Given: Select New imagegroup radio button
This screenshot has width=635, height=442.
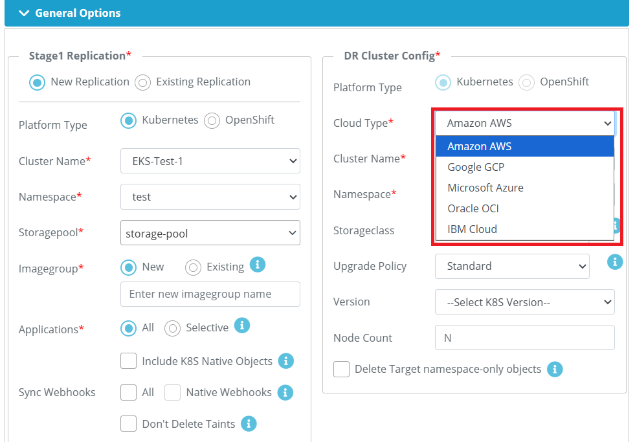Looking at the screenshot, I should click(x=128, y=267).
